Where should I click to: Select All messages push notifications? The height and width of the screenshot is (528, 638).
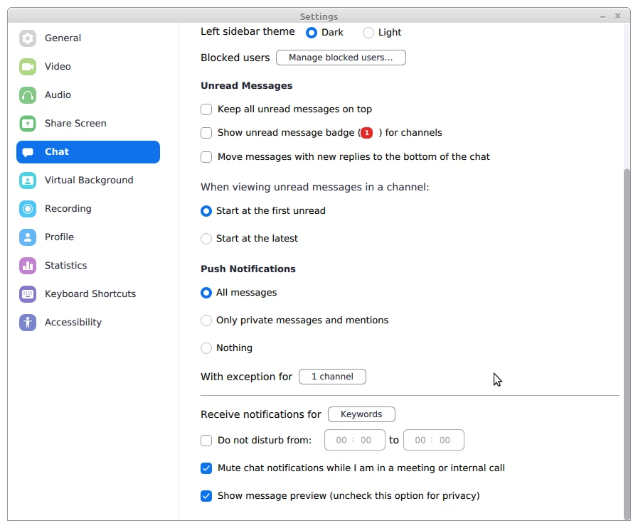pyautogui.click(x=206, y=293)
